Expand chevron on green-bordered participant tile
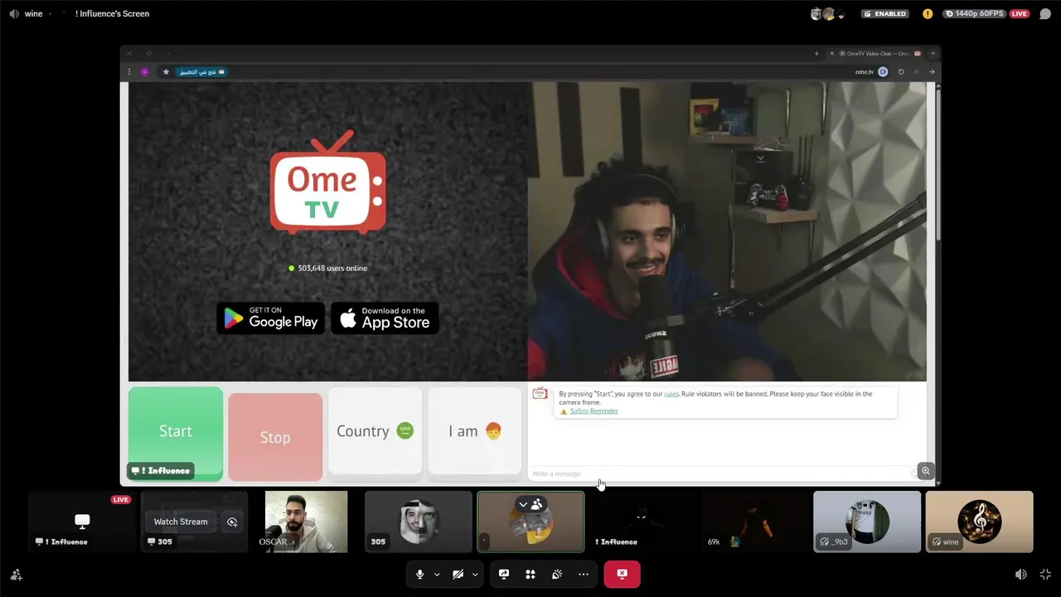The image size is (1061, 597). (x=523, y=504)
